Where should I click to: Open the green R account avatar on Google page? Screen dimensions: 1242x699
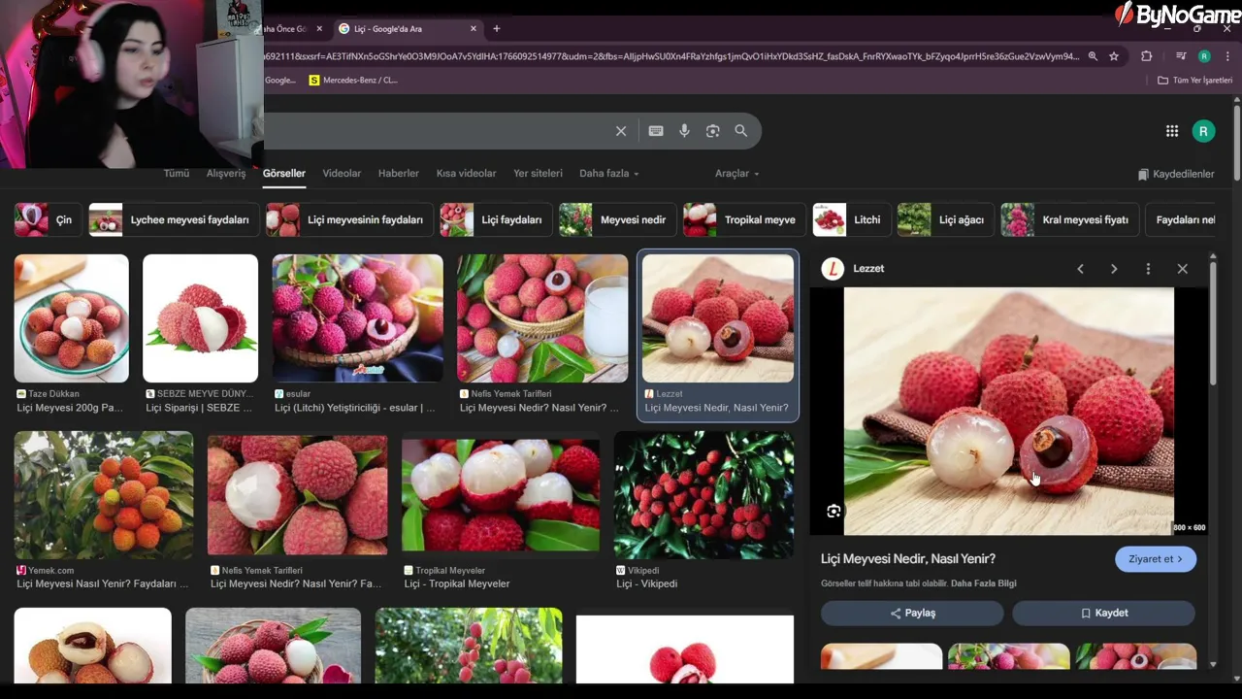point(1203,131)
